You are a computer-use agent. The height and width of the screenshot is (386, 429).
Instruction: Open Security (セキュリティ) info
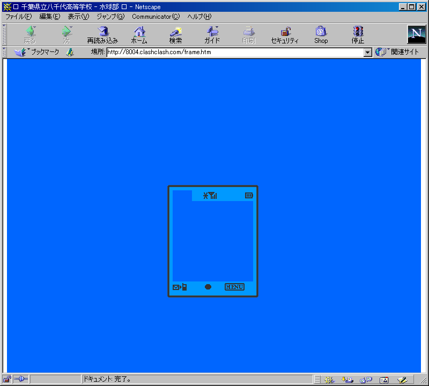[x=285, y=35]
